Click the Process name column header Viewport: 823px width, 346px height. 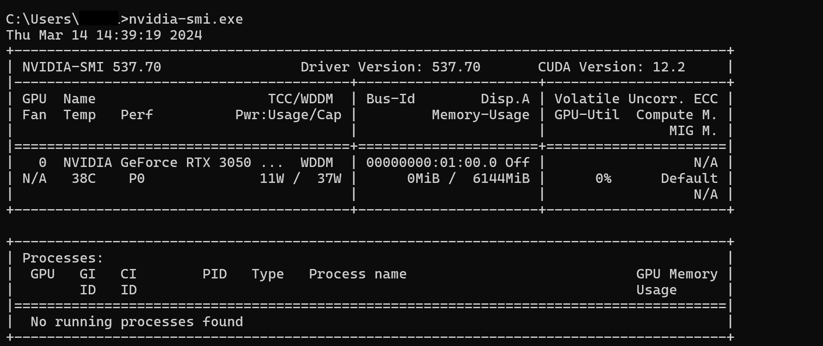coord(358,274)
